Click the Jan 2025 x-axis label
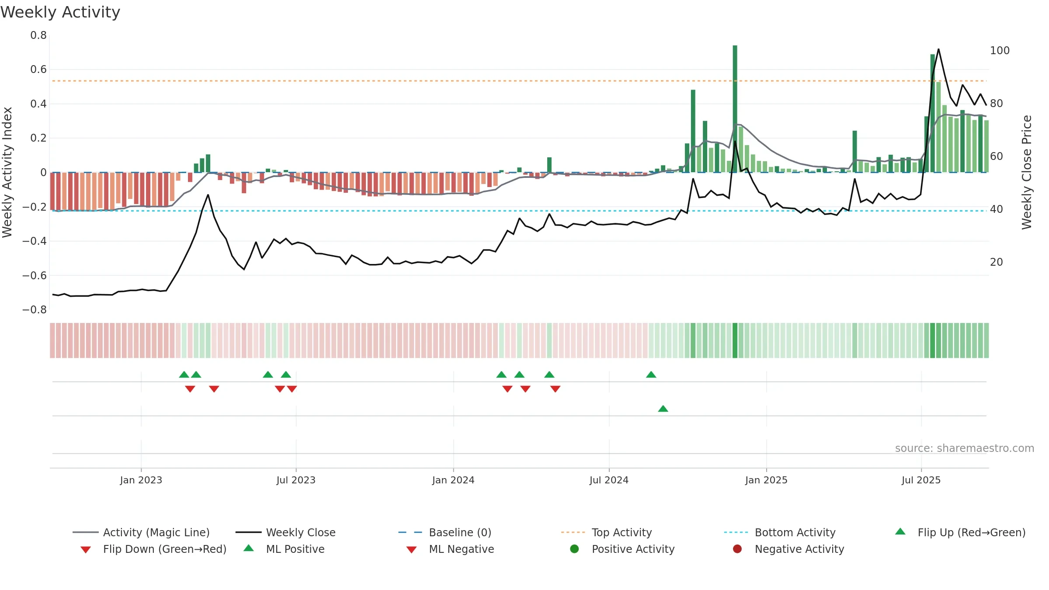The image size is (1049, 590). (x=766, y=480)
